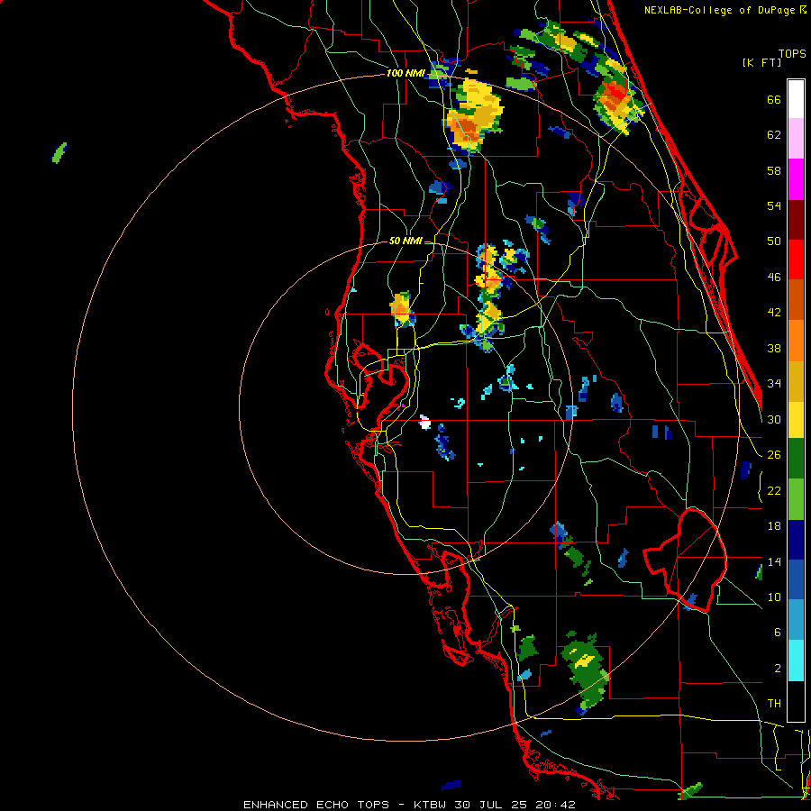The image size is (811, 811).
Task: Select the cyan legend swatch
Action: [x=796, y=661]
